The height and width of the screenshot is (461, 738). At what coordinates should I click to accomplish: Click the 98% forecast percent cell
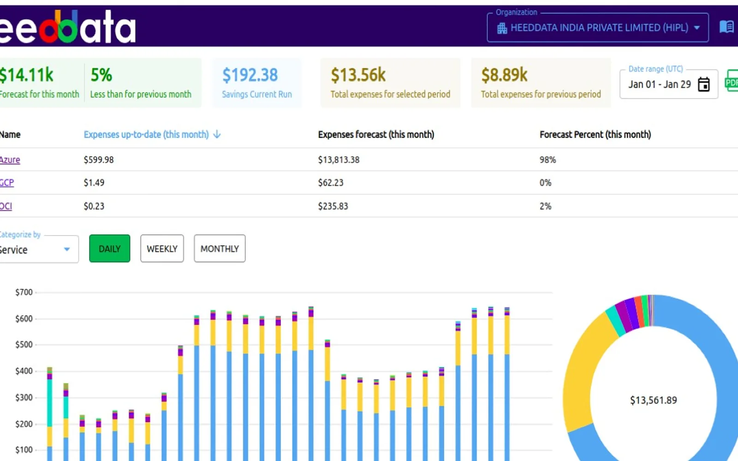tap(548, 160)
